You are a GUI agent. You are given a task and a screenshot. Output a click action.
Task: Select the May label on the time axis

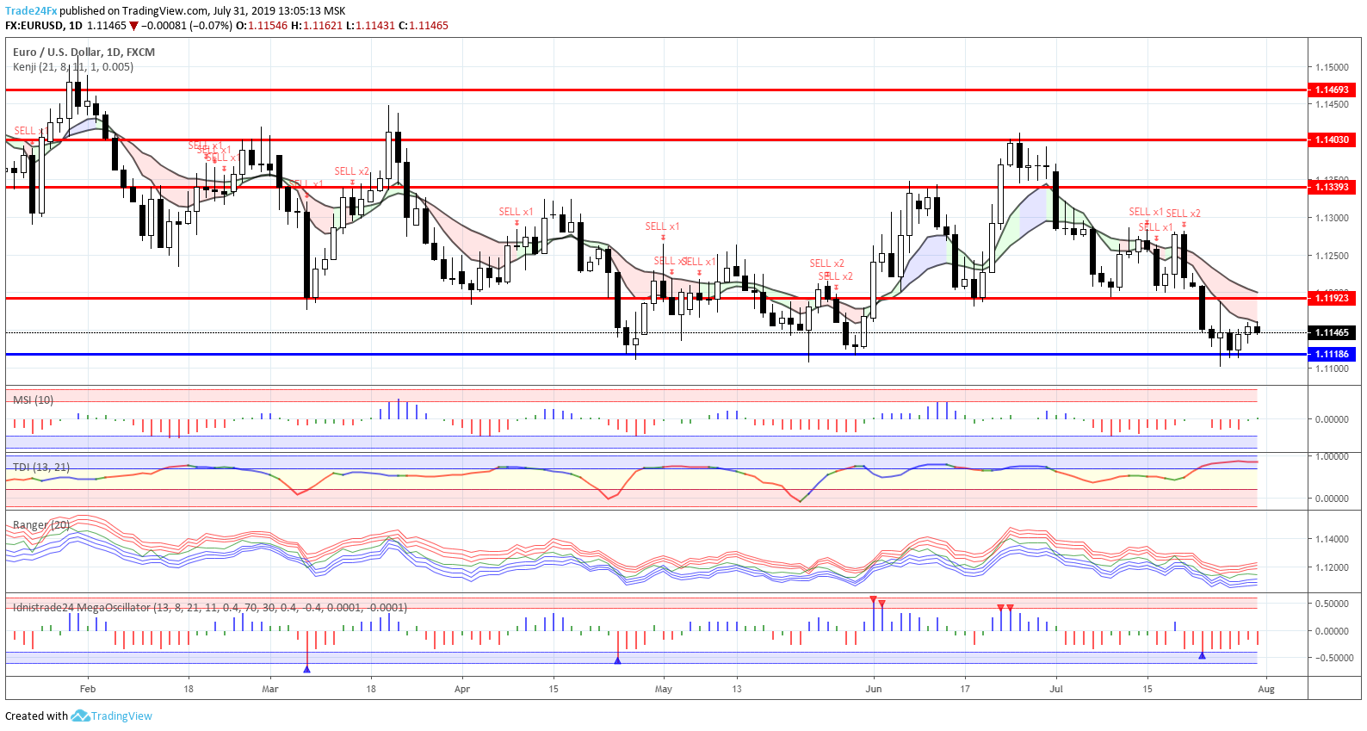coord(663,689)
